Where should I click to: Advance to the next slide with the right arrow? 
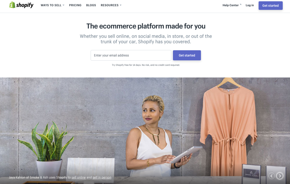(x=280, y=176)
